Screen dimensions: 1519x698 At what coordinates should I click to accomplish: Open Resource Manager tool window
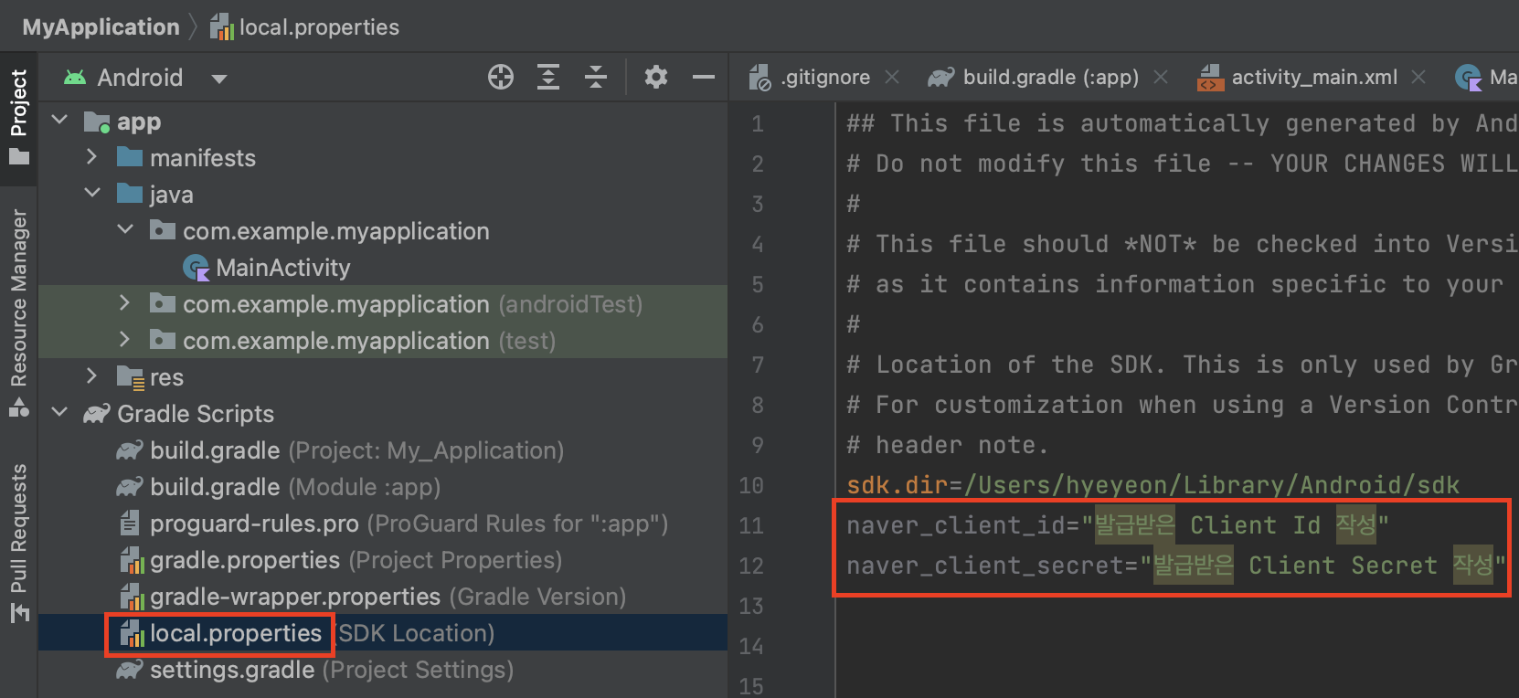(x=18, y=312)
